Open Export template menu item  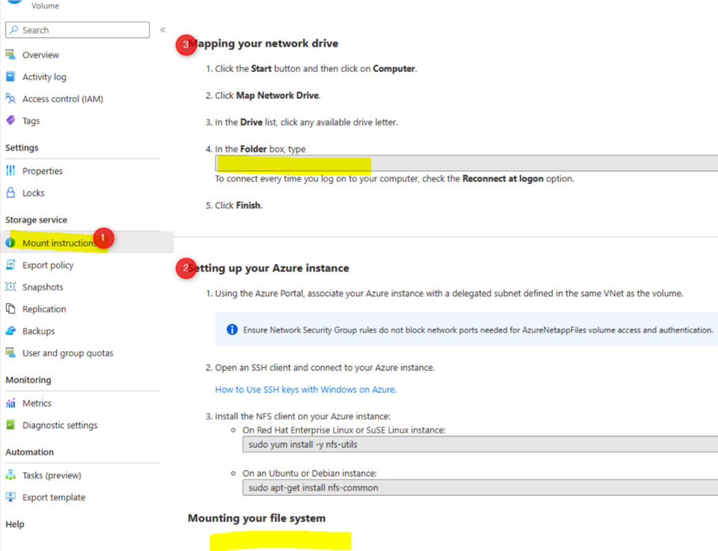(54, 497)
